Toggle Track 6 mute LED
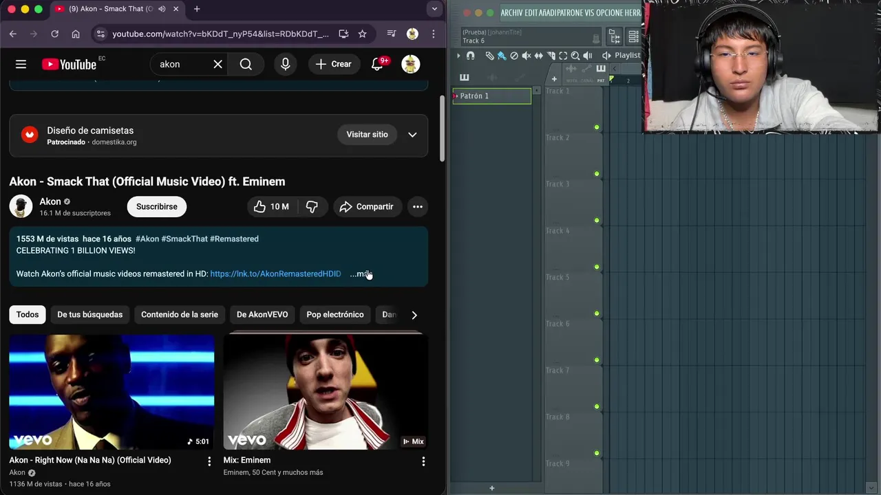This screenshot has width=881, height=495. 597,360
